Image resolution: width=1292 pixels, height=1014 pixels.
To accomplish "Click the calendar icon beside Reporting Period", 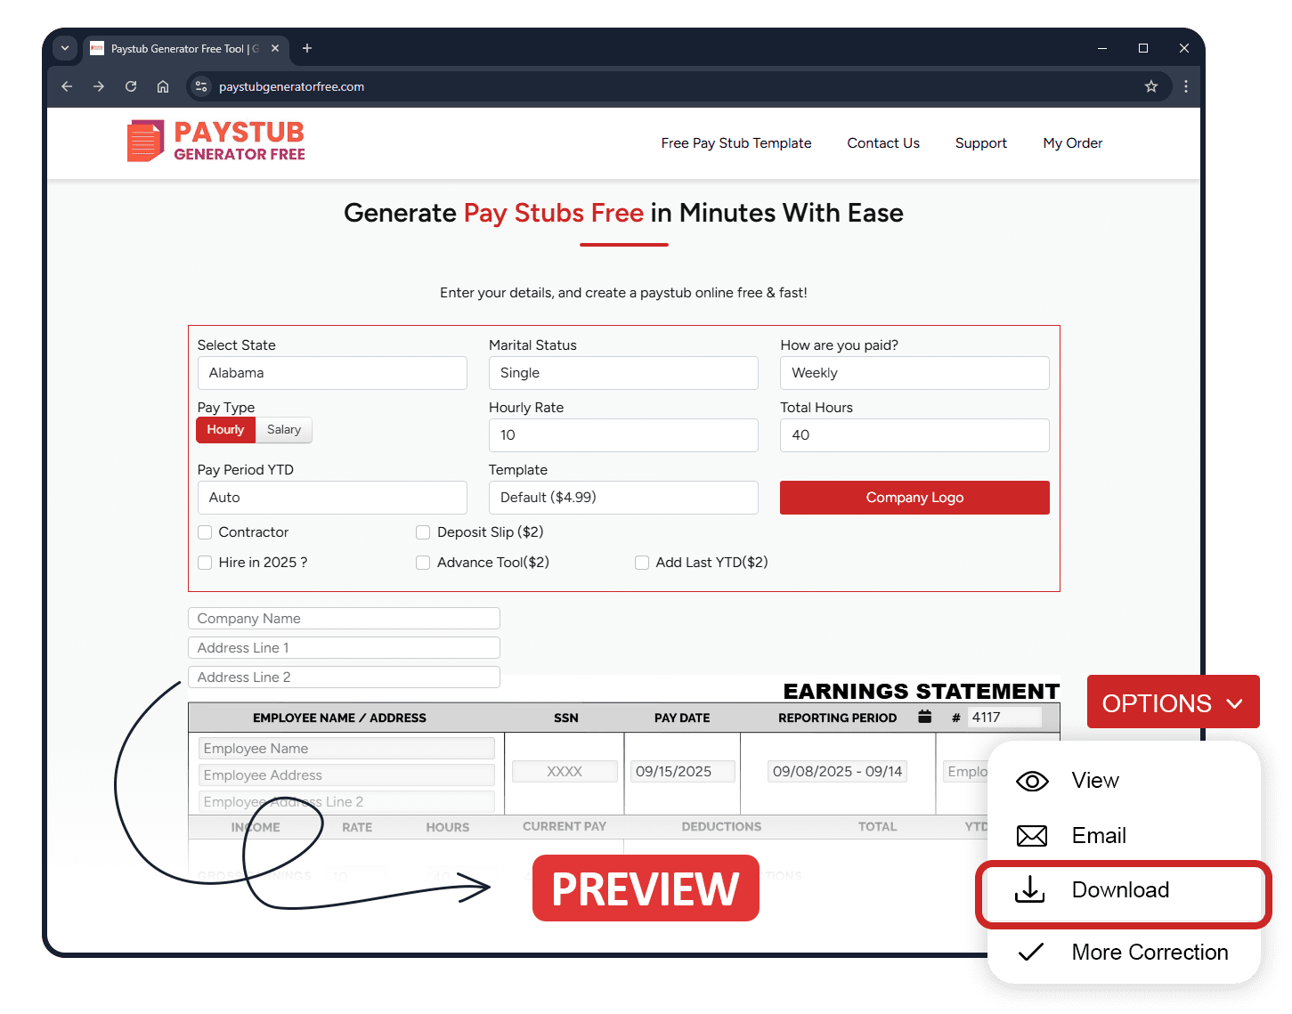I will point(924,717).
